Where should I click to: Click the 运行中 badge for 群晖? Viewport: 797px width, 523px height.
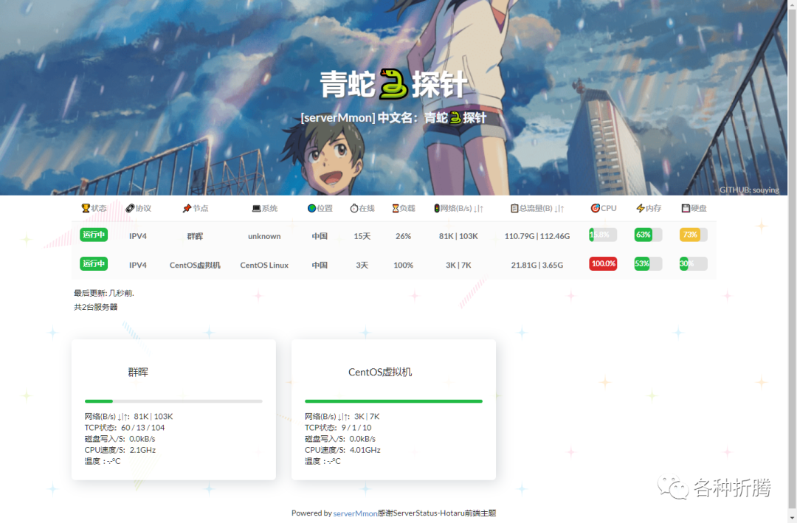click(x=94, y=235)
